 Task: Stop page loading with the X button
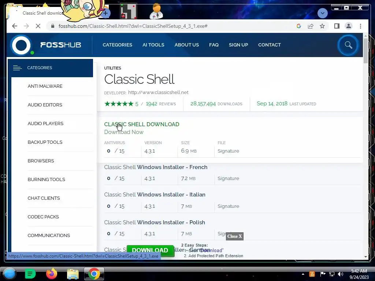pos(38,26)
